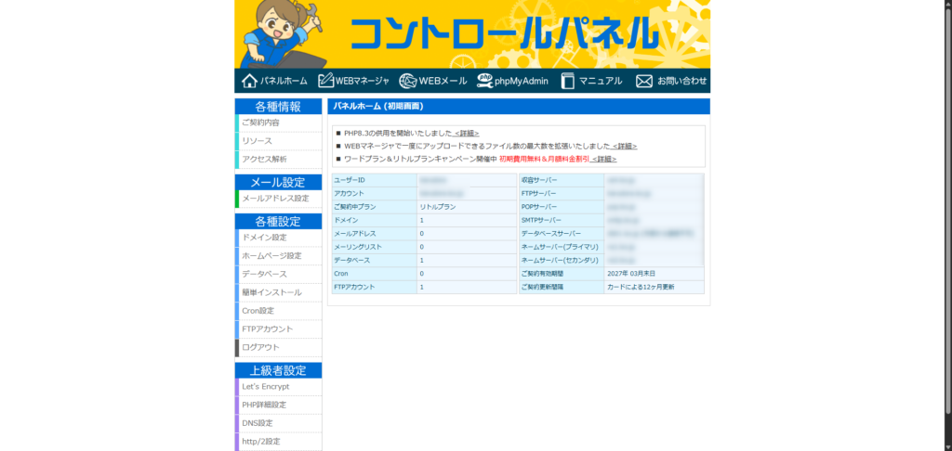Click the データベースサーバー label cell
952x451 pixels.
pyautogui.click(x=561, y=233)
